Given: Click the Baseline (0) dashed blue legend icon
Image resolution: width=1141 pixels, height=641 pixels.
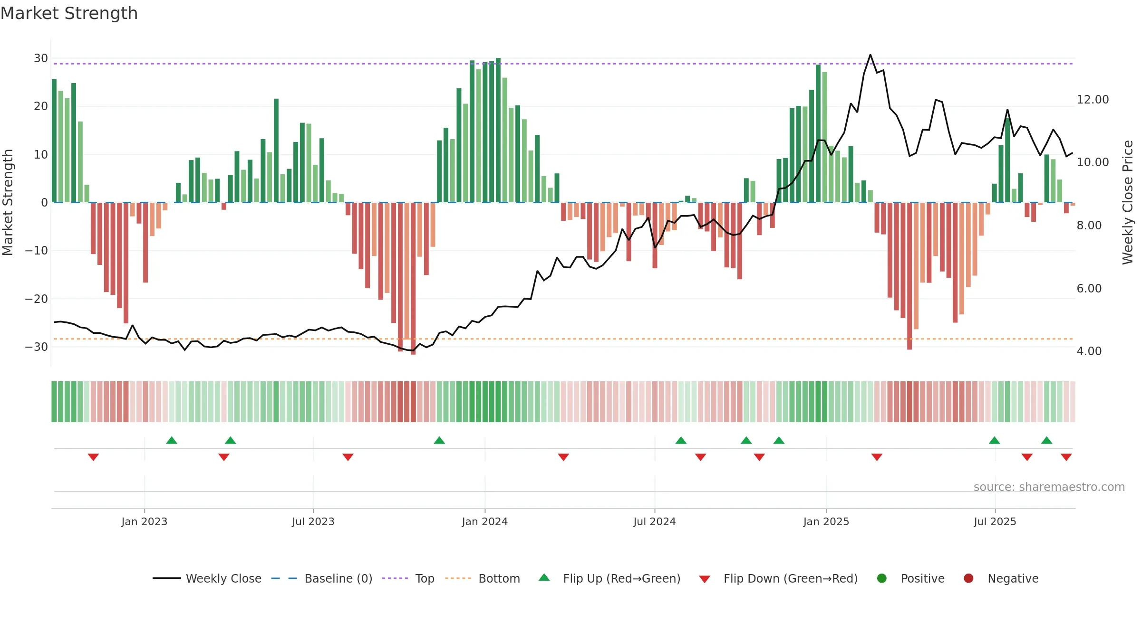Looking at the screenshot, I should click(x=284, y=578).
